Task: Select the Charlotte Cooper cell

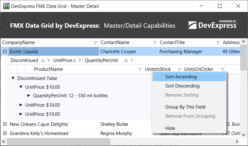Action: (x=129, y=52)
